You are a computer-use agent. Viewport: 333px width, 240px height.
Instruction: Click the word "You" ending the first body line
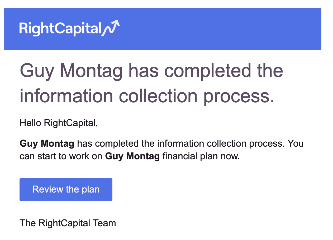coord(296,144)
